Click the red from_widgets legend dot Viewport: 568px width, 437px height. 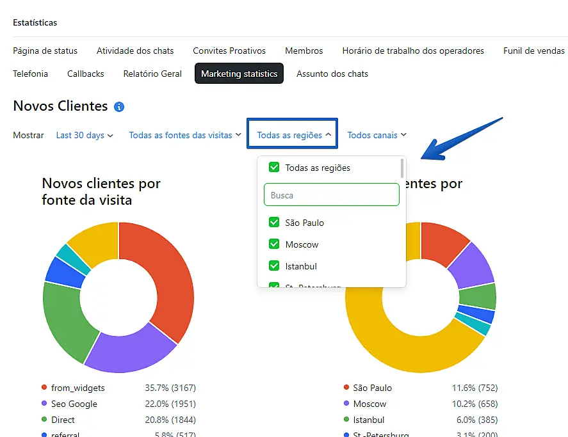click(44, 388)
